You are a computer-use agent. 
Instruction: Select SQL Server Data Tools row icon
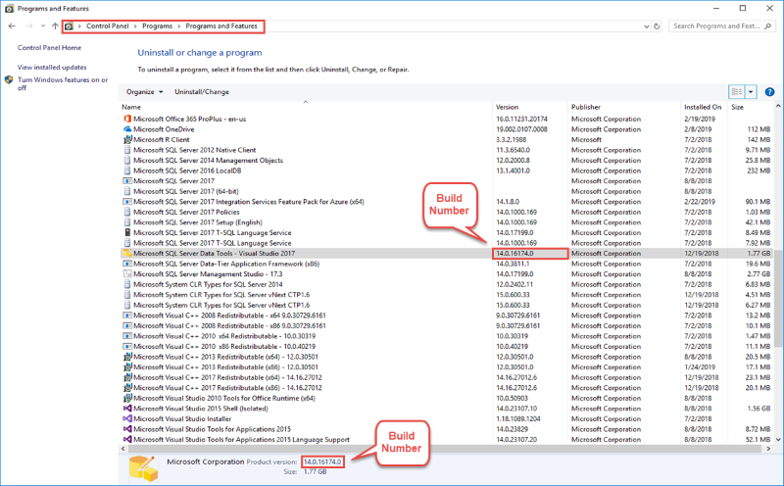coord(127,254)
